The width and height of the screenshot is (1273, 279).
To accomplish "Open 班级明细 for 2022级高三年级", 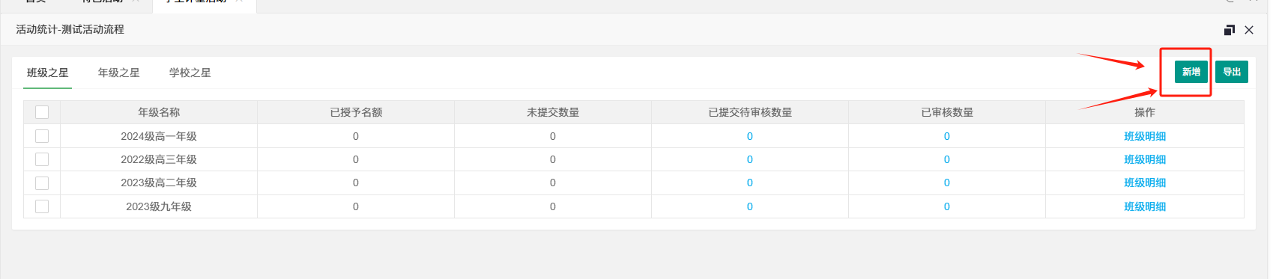I will (1145, 159).
